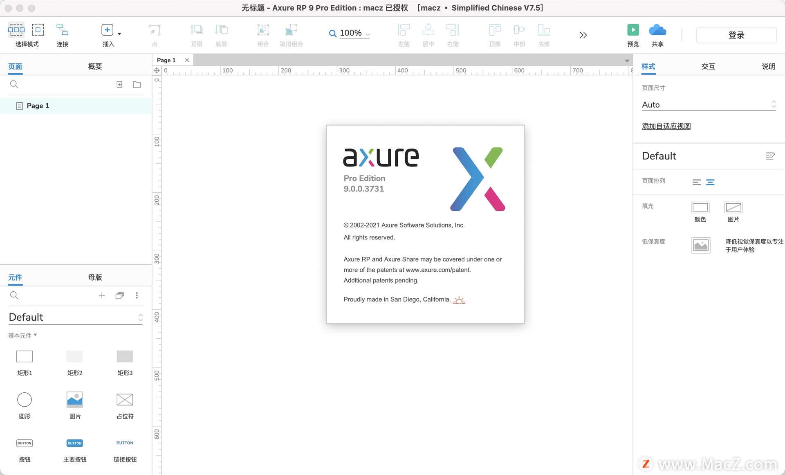Click the 添加自适应视图 link
Viewport: 785px width, 475px height.
coord(666,126)
